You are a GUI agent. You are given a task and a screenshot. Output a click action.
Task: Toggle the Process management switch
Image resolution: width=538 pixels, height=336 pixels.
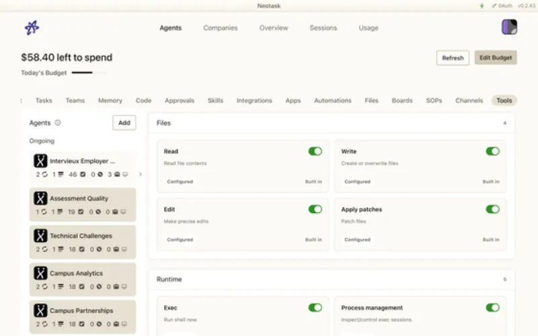(x=492, y=308)
